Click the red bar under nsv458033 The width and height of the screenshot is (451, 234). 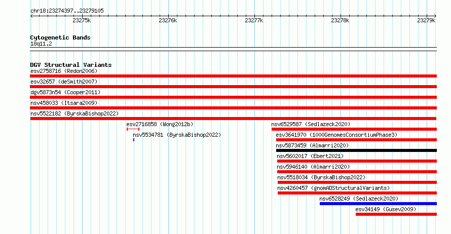233,108
